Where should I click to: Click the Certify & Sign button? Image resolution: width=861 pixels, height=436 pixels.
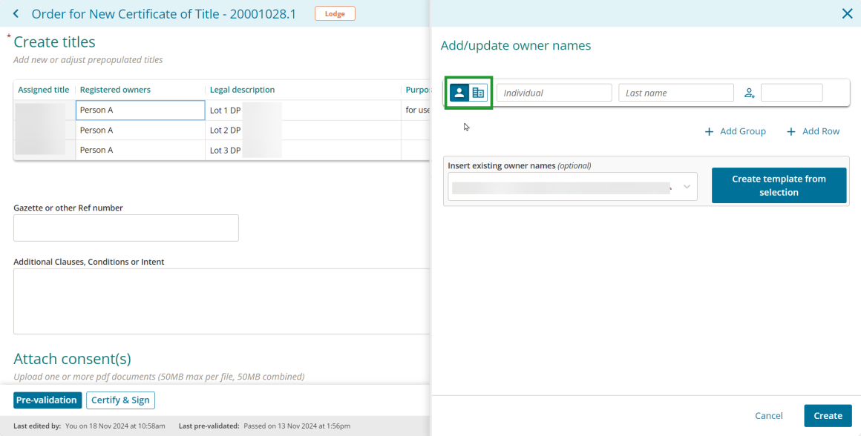click(x=121, y=400)
